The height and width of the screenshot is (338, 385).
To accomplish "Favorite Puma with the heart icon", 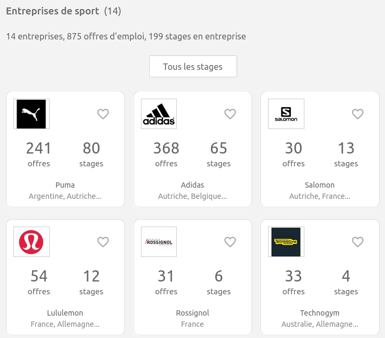I will (x=103, y=114).
